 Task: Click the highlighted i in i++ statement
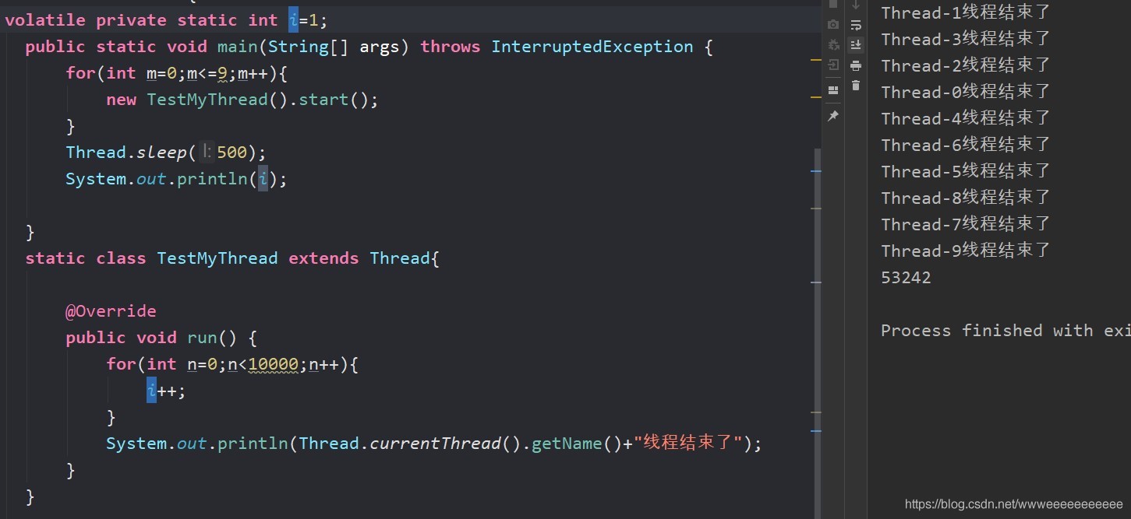[x=151, y=391]
